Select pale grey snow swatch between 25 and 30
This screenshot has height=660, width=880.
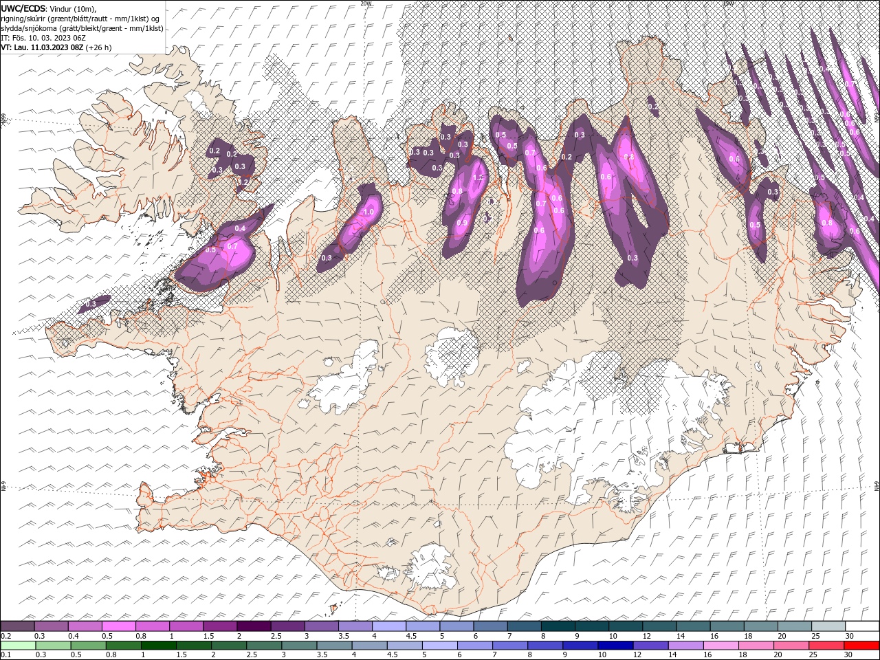[x=828, y=626]
